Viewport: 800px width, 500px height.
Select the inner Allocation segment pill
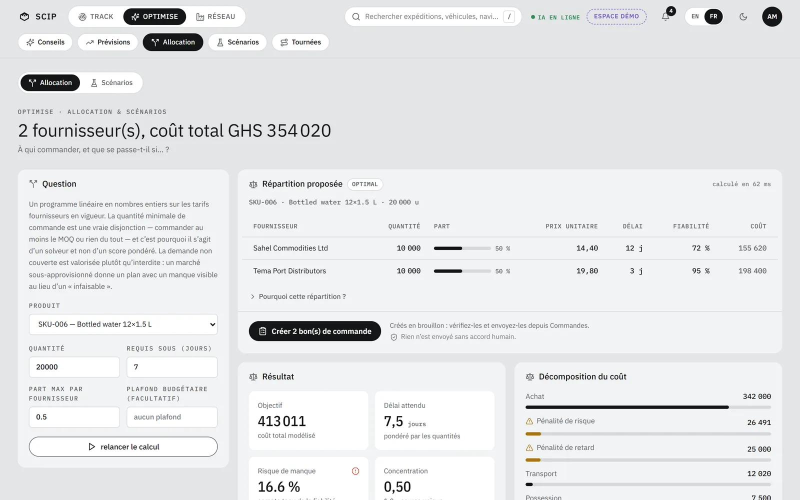[50, 82]
